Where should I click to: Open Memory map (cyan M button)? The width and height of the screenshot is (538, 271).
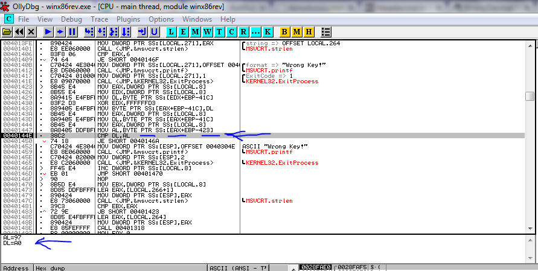click(195, 32)
